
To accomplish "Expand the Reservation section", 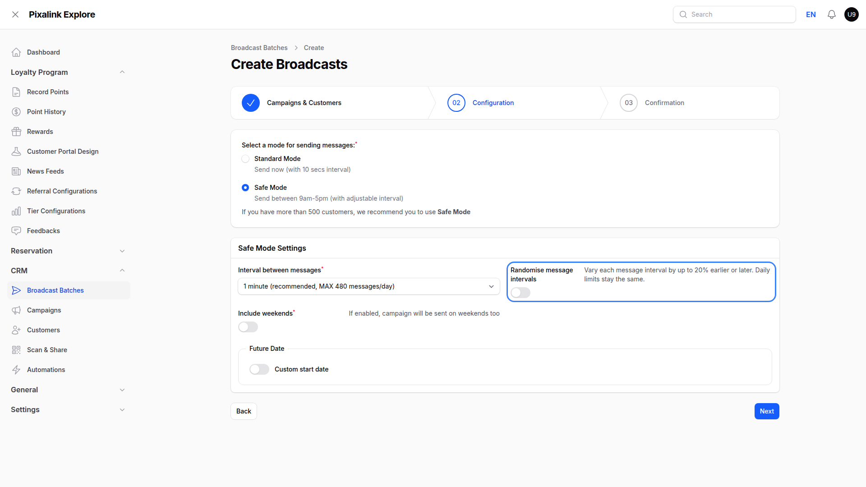I will point(122,251).
